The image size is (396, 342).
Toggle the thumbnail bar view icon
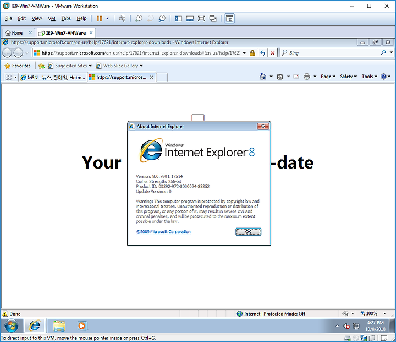point(190,19)
